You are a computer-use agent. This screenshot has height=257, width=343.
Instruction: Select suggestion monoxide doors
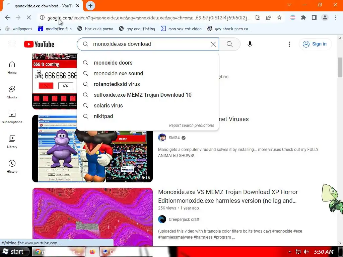(148, 63)
